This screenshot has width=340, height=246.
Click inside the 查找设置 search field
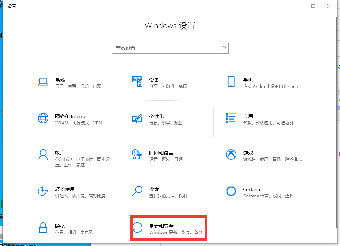coord(167,48)
